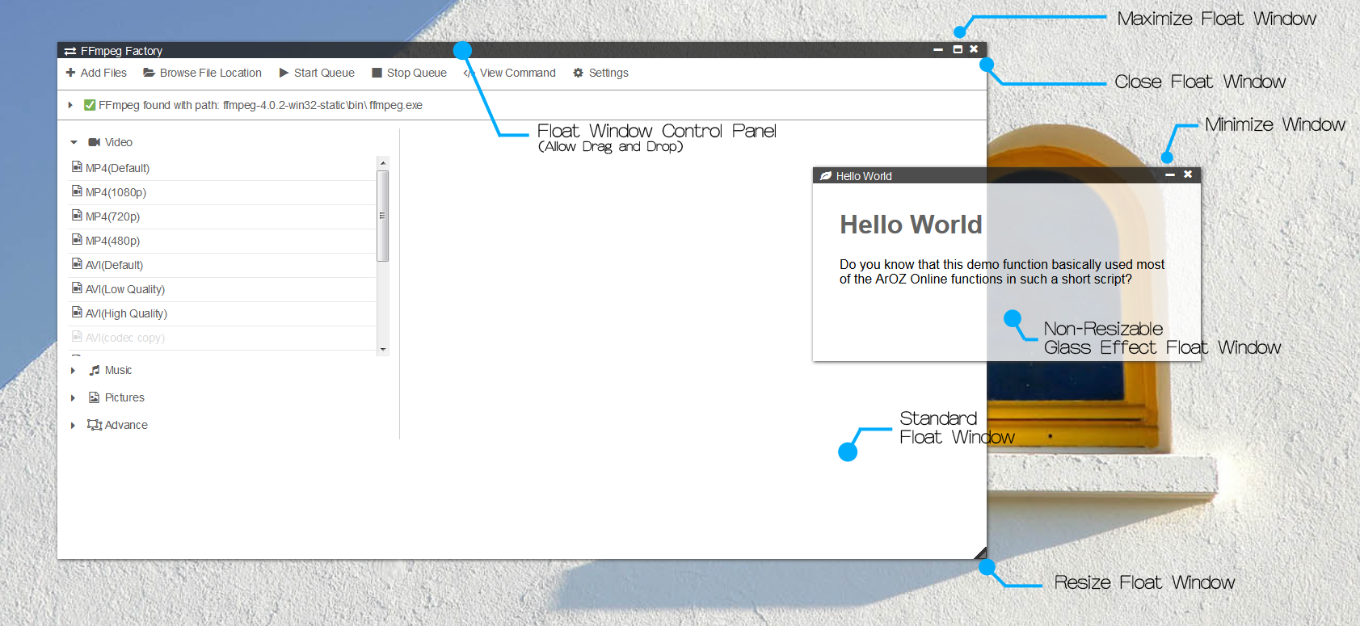1360x626 pixels.
Task: Select the MP4(1080p) preset
Action: (x=116, y=192)
